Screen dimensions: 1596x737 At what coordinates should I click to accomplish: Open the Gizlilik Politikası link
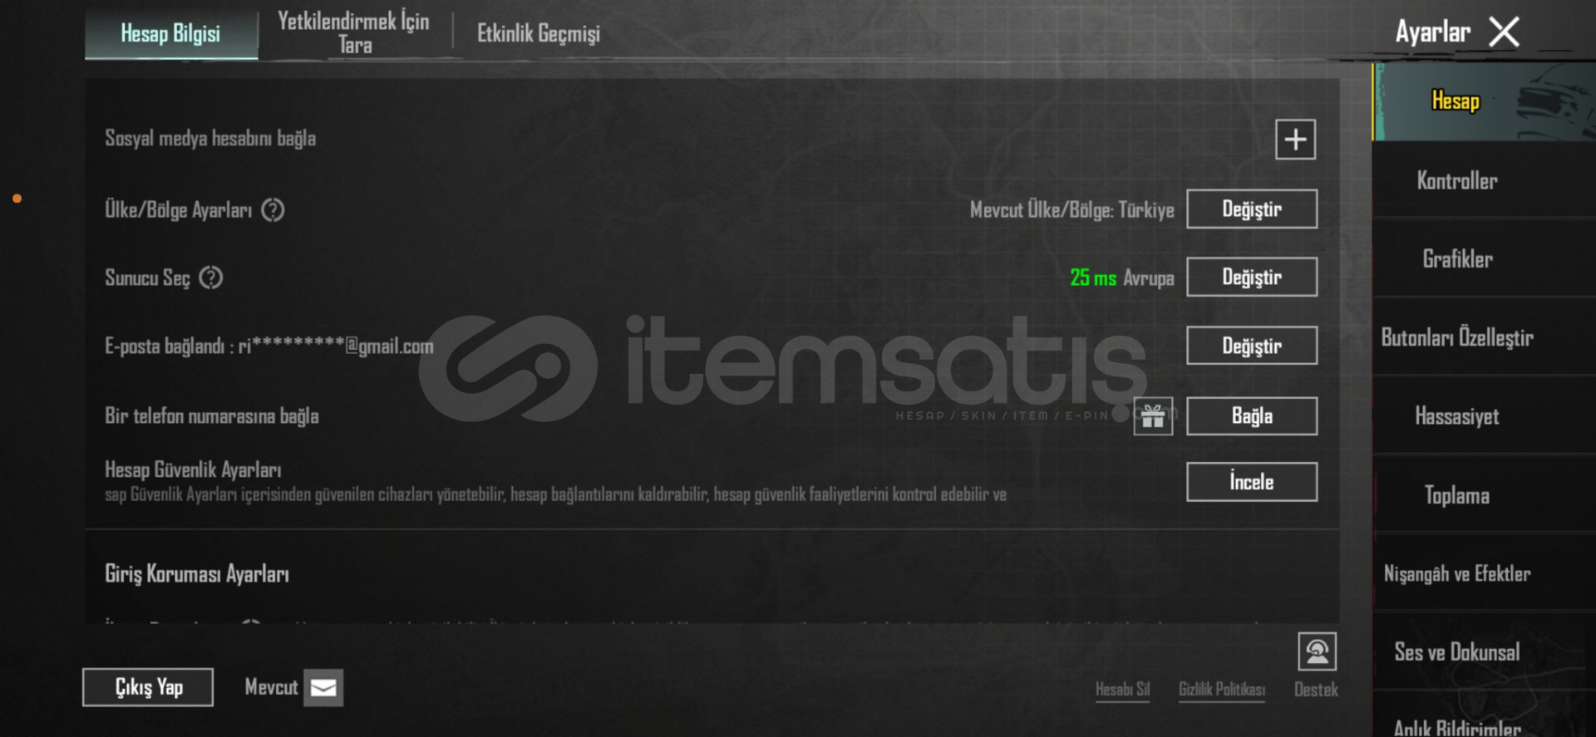1222,689
